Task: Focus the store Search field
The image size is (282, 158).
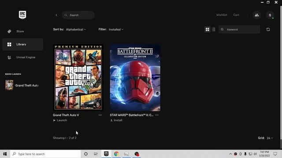Action: pyautogui.click(x=78, y=15)
